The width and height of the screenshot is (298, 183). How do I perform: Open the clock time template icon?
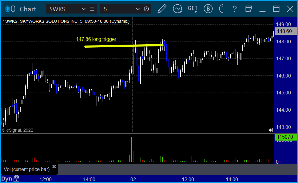[146, 9]
